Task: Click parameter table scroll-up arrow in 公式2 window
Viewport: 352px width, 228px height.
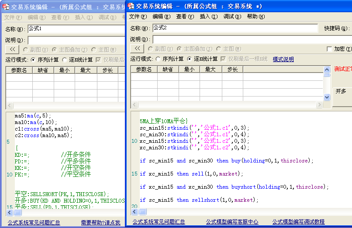Action: click(327, 69)
